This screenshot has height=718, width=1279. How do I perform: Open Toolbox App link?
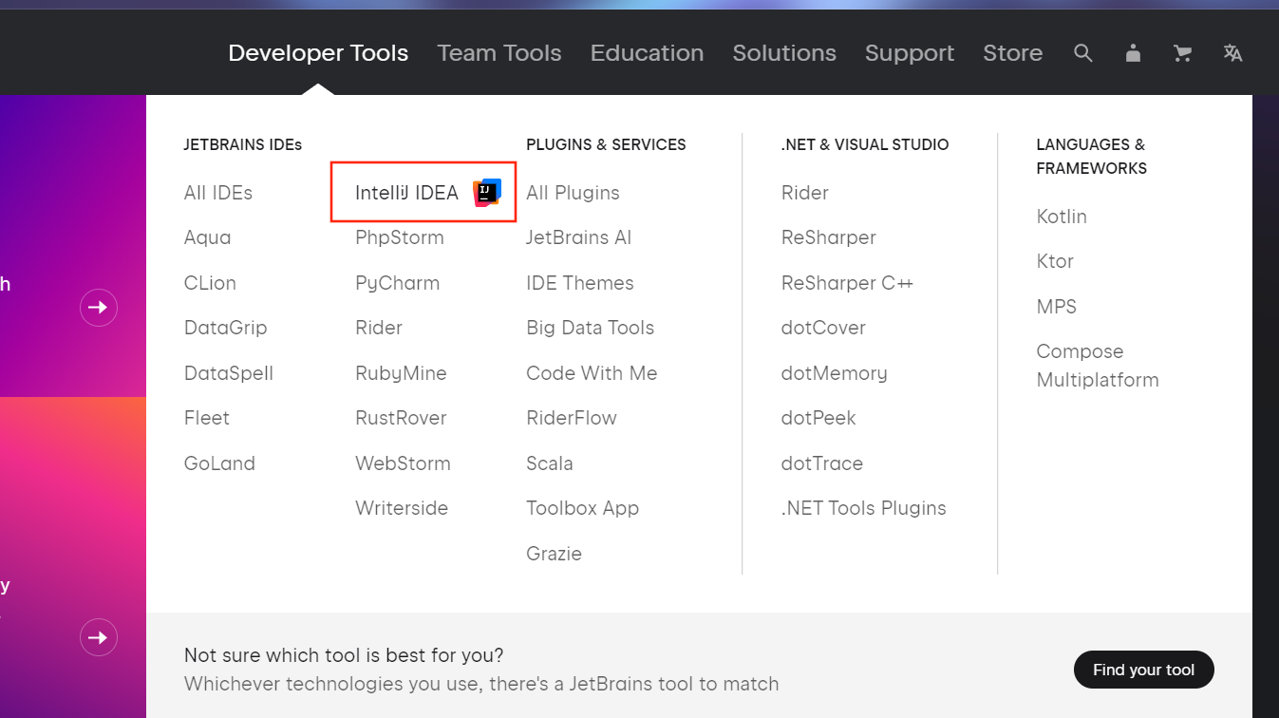coord(582,508)
